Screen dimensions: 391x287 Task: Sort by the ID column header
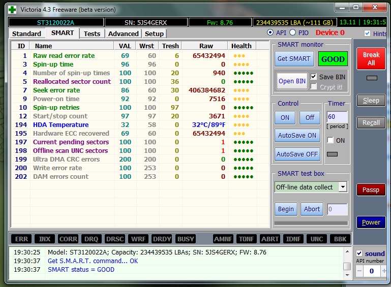tap(21, 46)
